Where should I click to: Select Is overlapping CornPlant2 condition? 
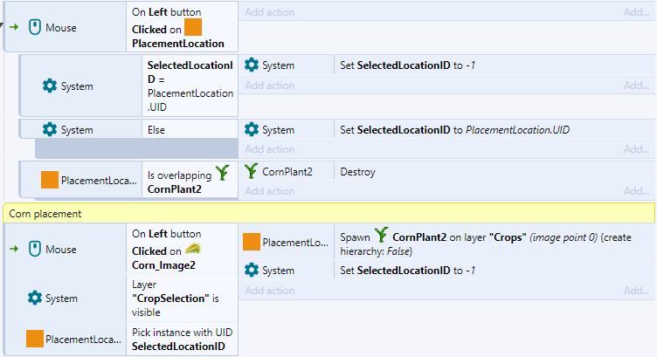[x=190, y=180]
